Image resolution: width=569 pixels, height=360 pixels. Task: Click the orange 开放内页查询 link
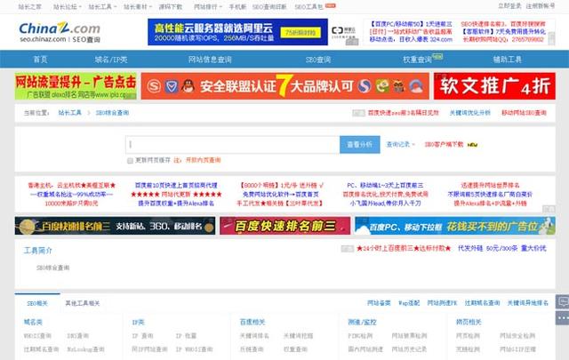pyautogui.click(x=204, y=160)
